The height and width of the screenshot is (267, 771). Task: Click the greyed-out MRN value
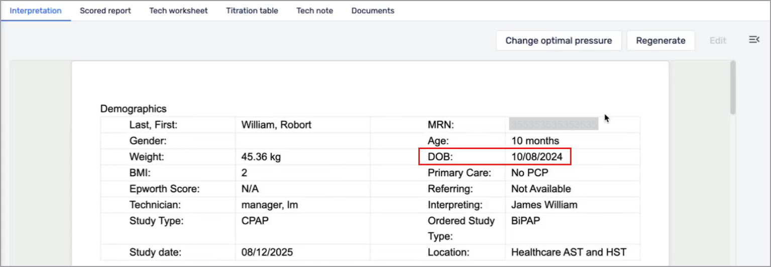(x=554, y=124)
